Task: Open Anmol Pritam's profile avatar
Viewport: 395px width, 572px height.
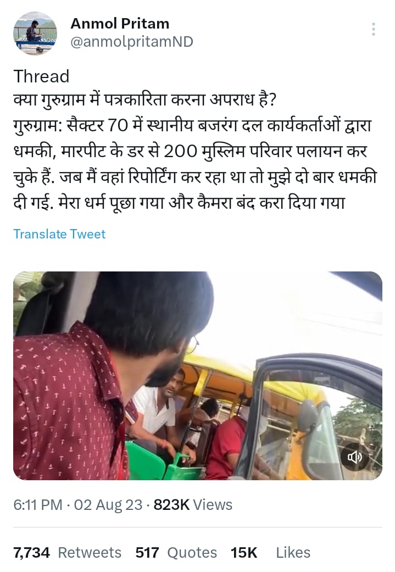Action: click(x=35, y=33)
